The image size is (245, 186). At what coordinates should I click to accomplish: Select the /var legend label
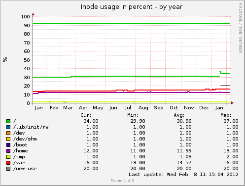(x=19, y=163)
